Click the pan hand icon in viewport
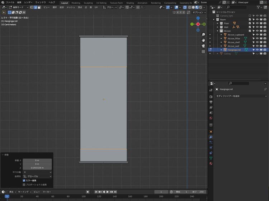The height and width of the screenshot is (201, 269). (203, 40)
